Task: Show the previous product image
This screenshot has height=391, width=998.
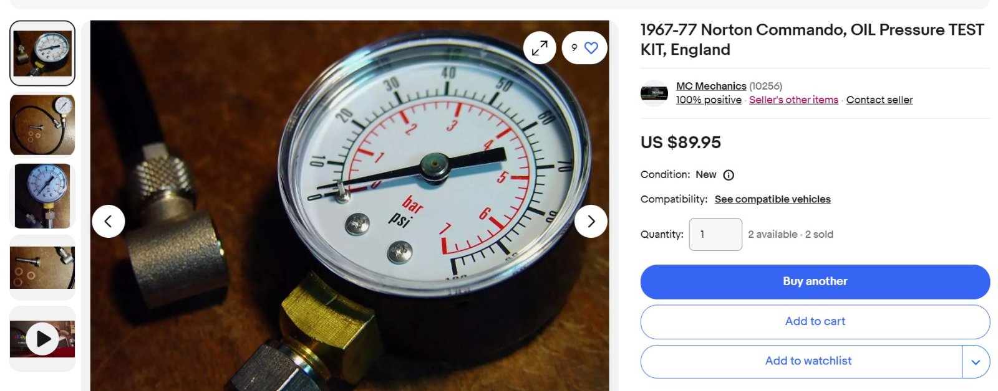Action: (x=109, y=221)
